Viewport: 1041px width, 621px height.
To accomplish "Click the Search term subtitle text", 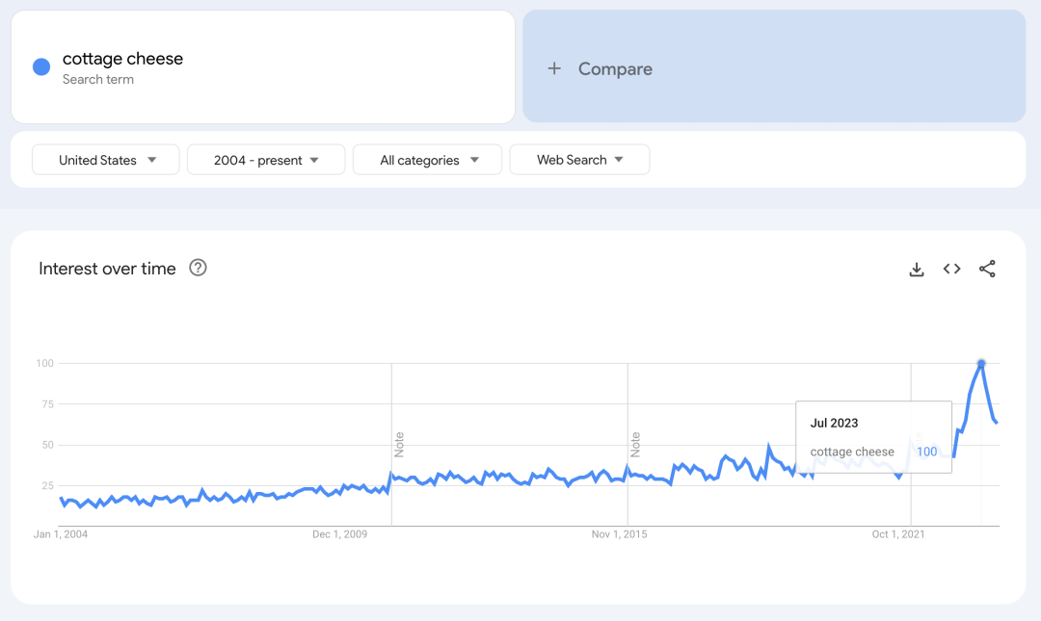I will 98,80.
